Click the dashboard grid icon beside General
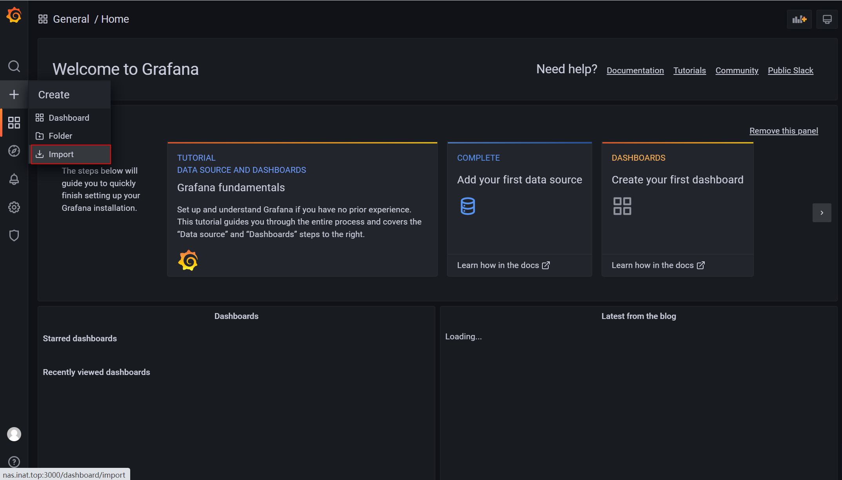842x480 pixels. [x=43, y=19]
